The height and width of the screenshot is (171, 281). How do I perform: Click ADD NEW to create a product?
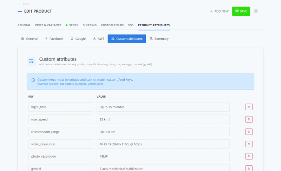pyautogui.click(x=219, y=11)
